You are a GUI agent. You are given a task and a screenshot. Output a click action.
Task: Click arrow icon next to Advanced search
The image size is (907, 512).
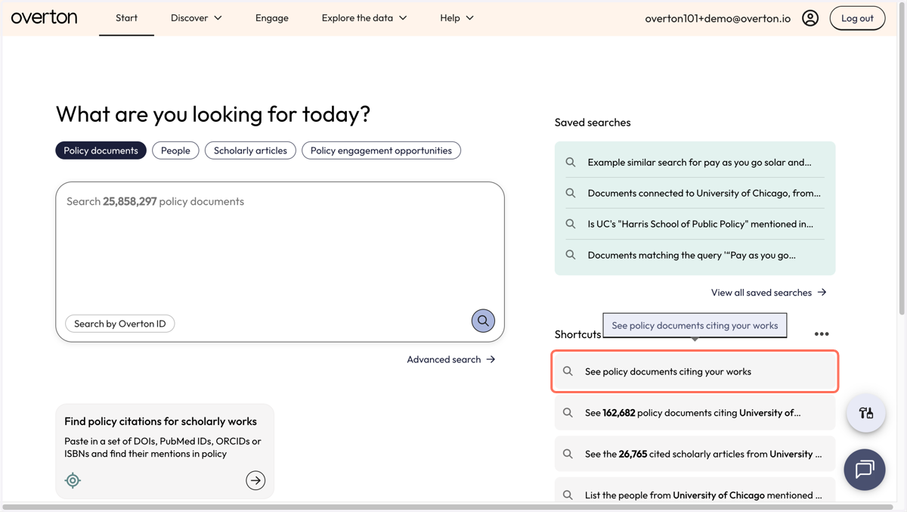[x=491, y=359]
